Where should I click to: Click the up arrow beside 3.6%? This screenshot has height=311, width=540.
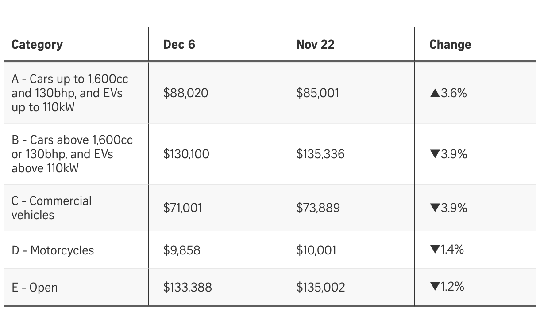(435, 93)
